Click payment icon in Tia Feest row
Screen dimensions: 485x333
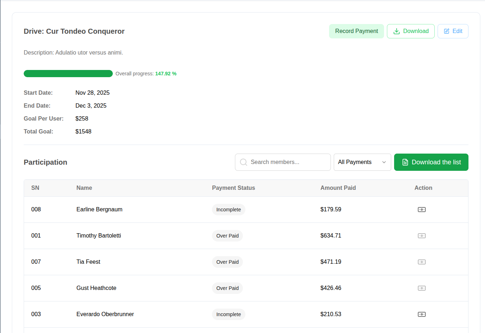422,262
